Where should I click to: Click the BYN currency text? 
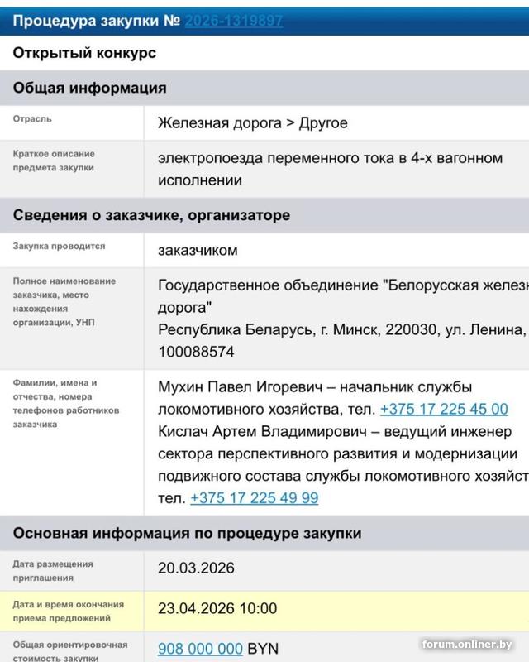(263, 649)
